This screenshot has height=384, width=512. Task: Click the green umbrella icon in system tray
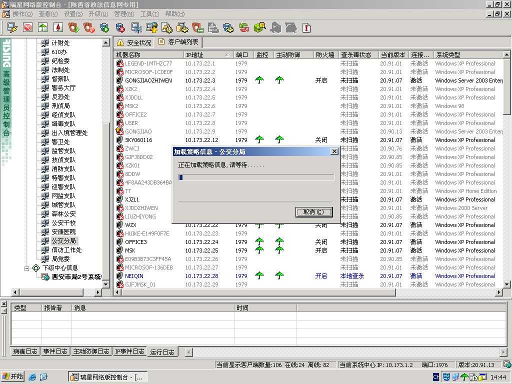coord(464,377)
